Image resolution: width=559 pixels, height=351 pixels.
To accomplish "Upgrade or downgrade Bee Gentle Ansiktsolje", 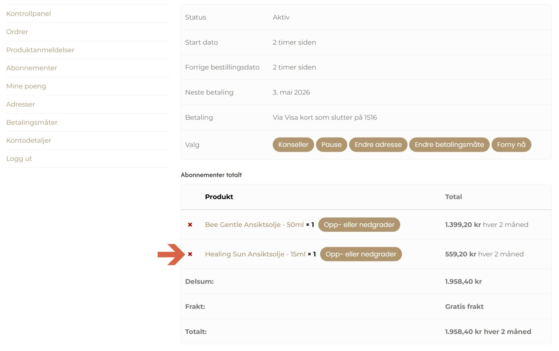I will click(x=359, y=225).
